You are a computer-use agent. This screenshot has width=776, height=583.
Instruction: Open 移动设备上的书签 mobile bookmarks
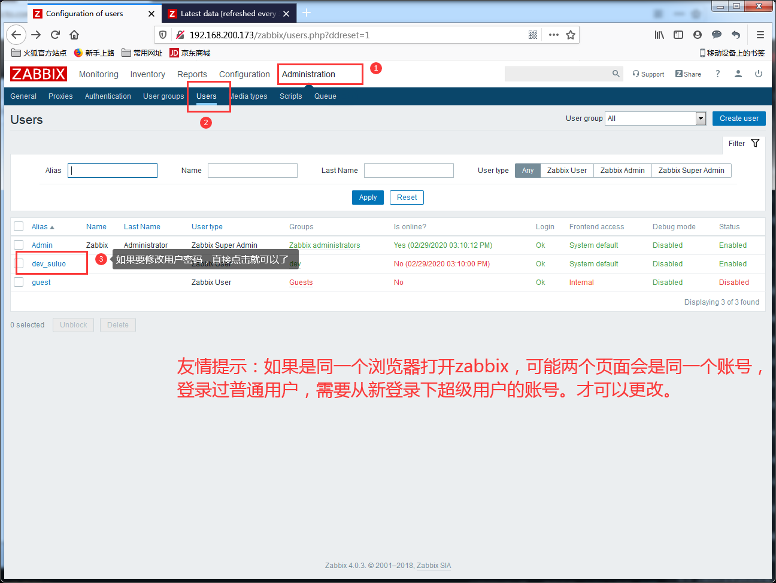[732, 53]
